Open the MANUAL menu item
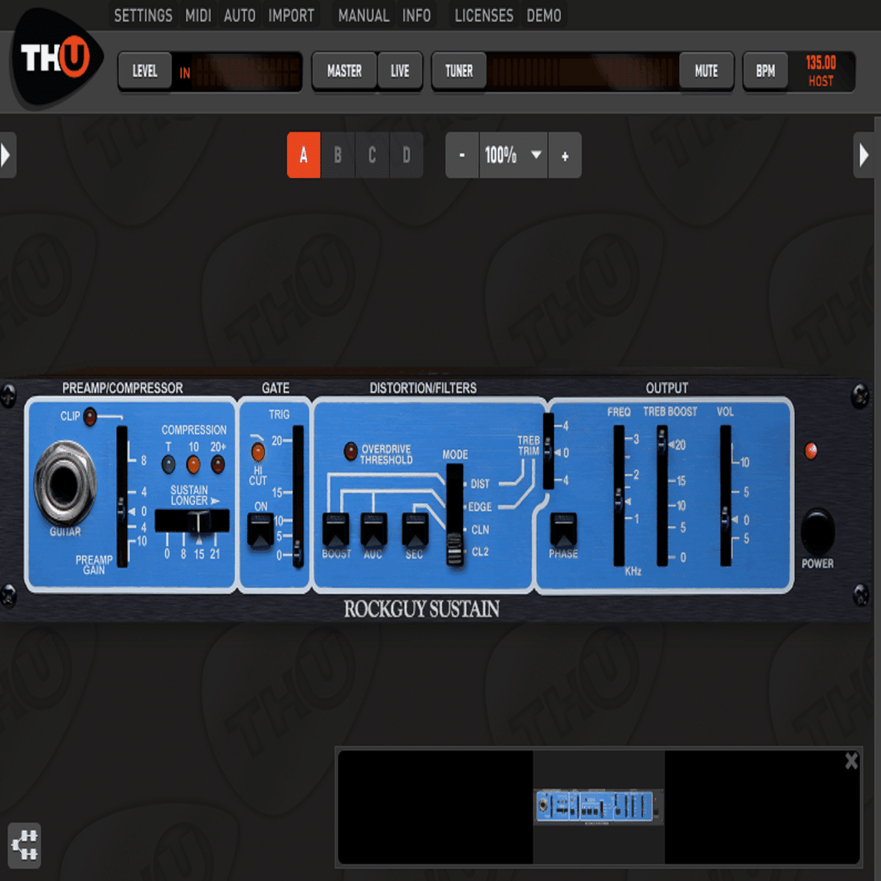The image size is (881, 881). click(x=364, y=15)
